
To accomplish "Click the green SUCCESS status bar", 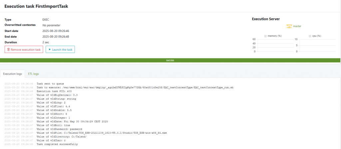I will pos(170,60).
